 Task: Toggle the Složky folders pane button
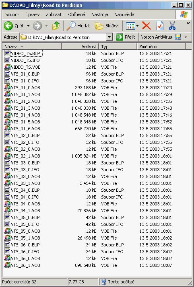tap(106, 26)
